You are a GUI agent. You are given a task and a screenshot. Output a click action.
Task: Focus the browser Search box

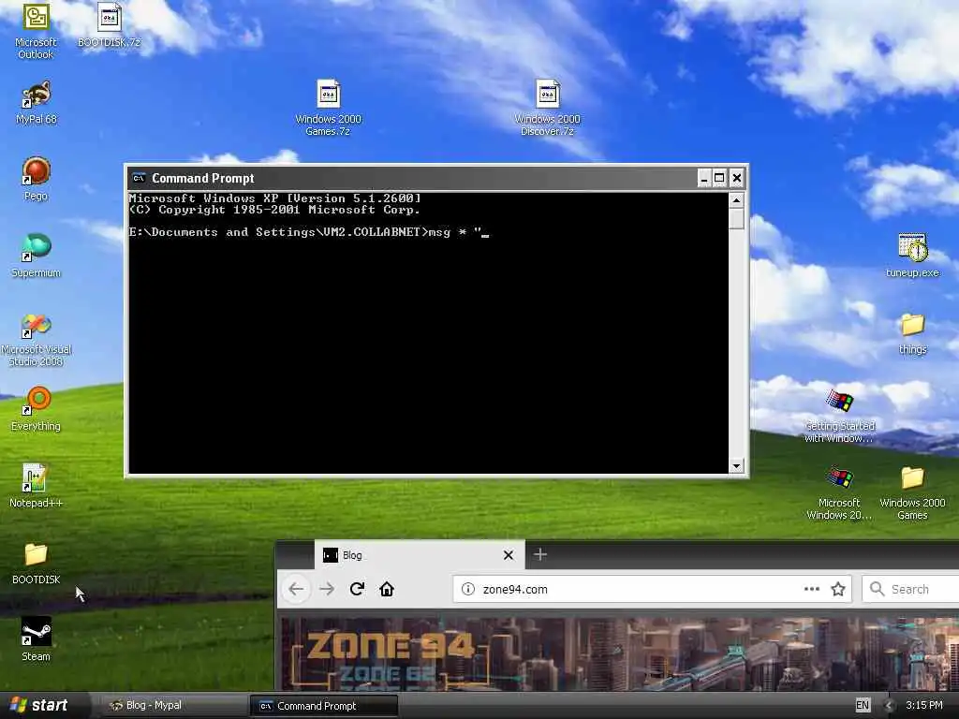coord(911,589)
